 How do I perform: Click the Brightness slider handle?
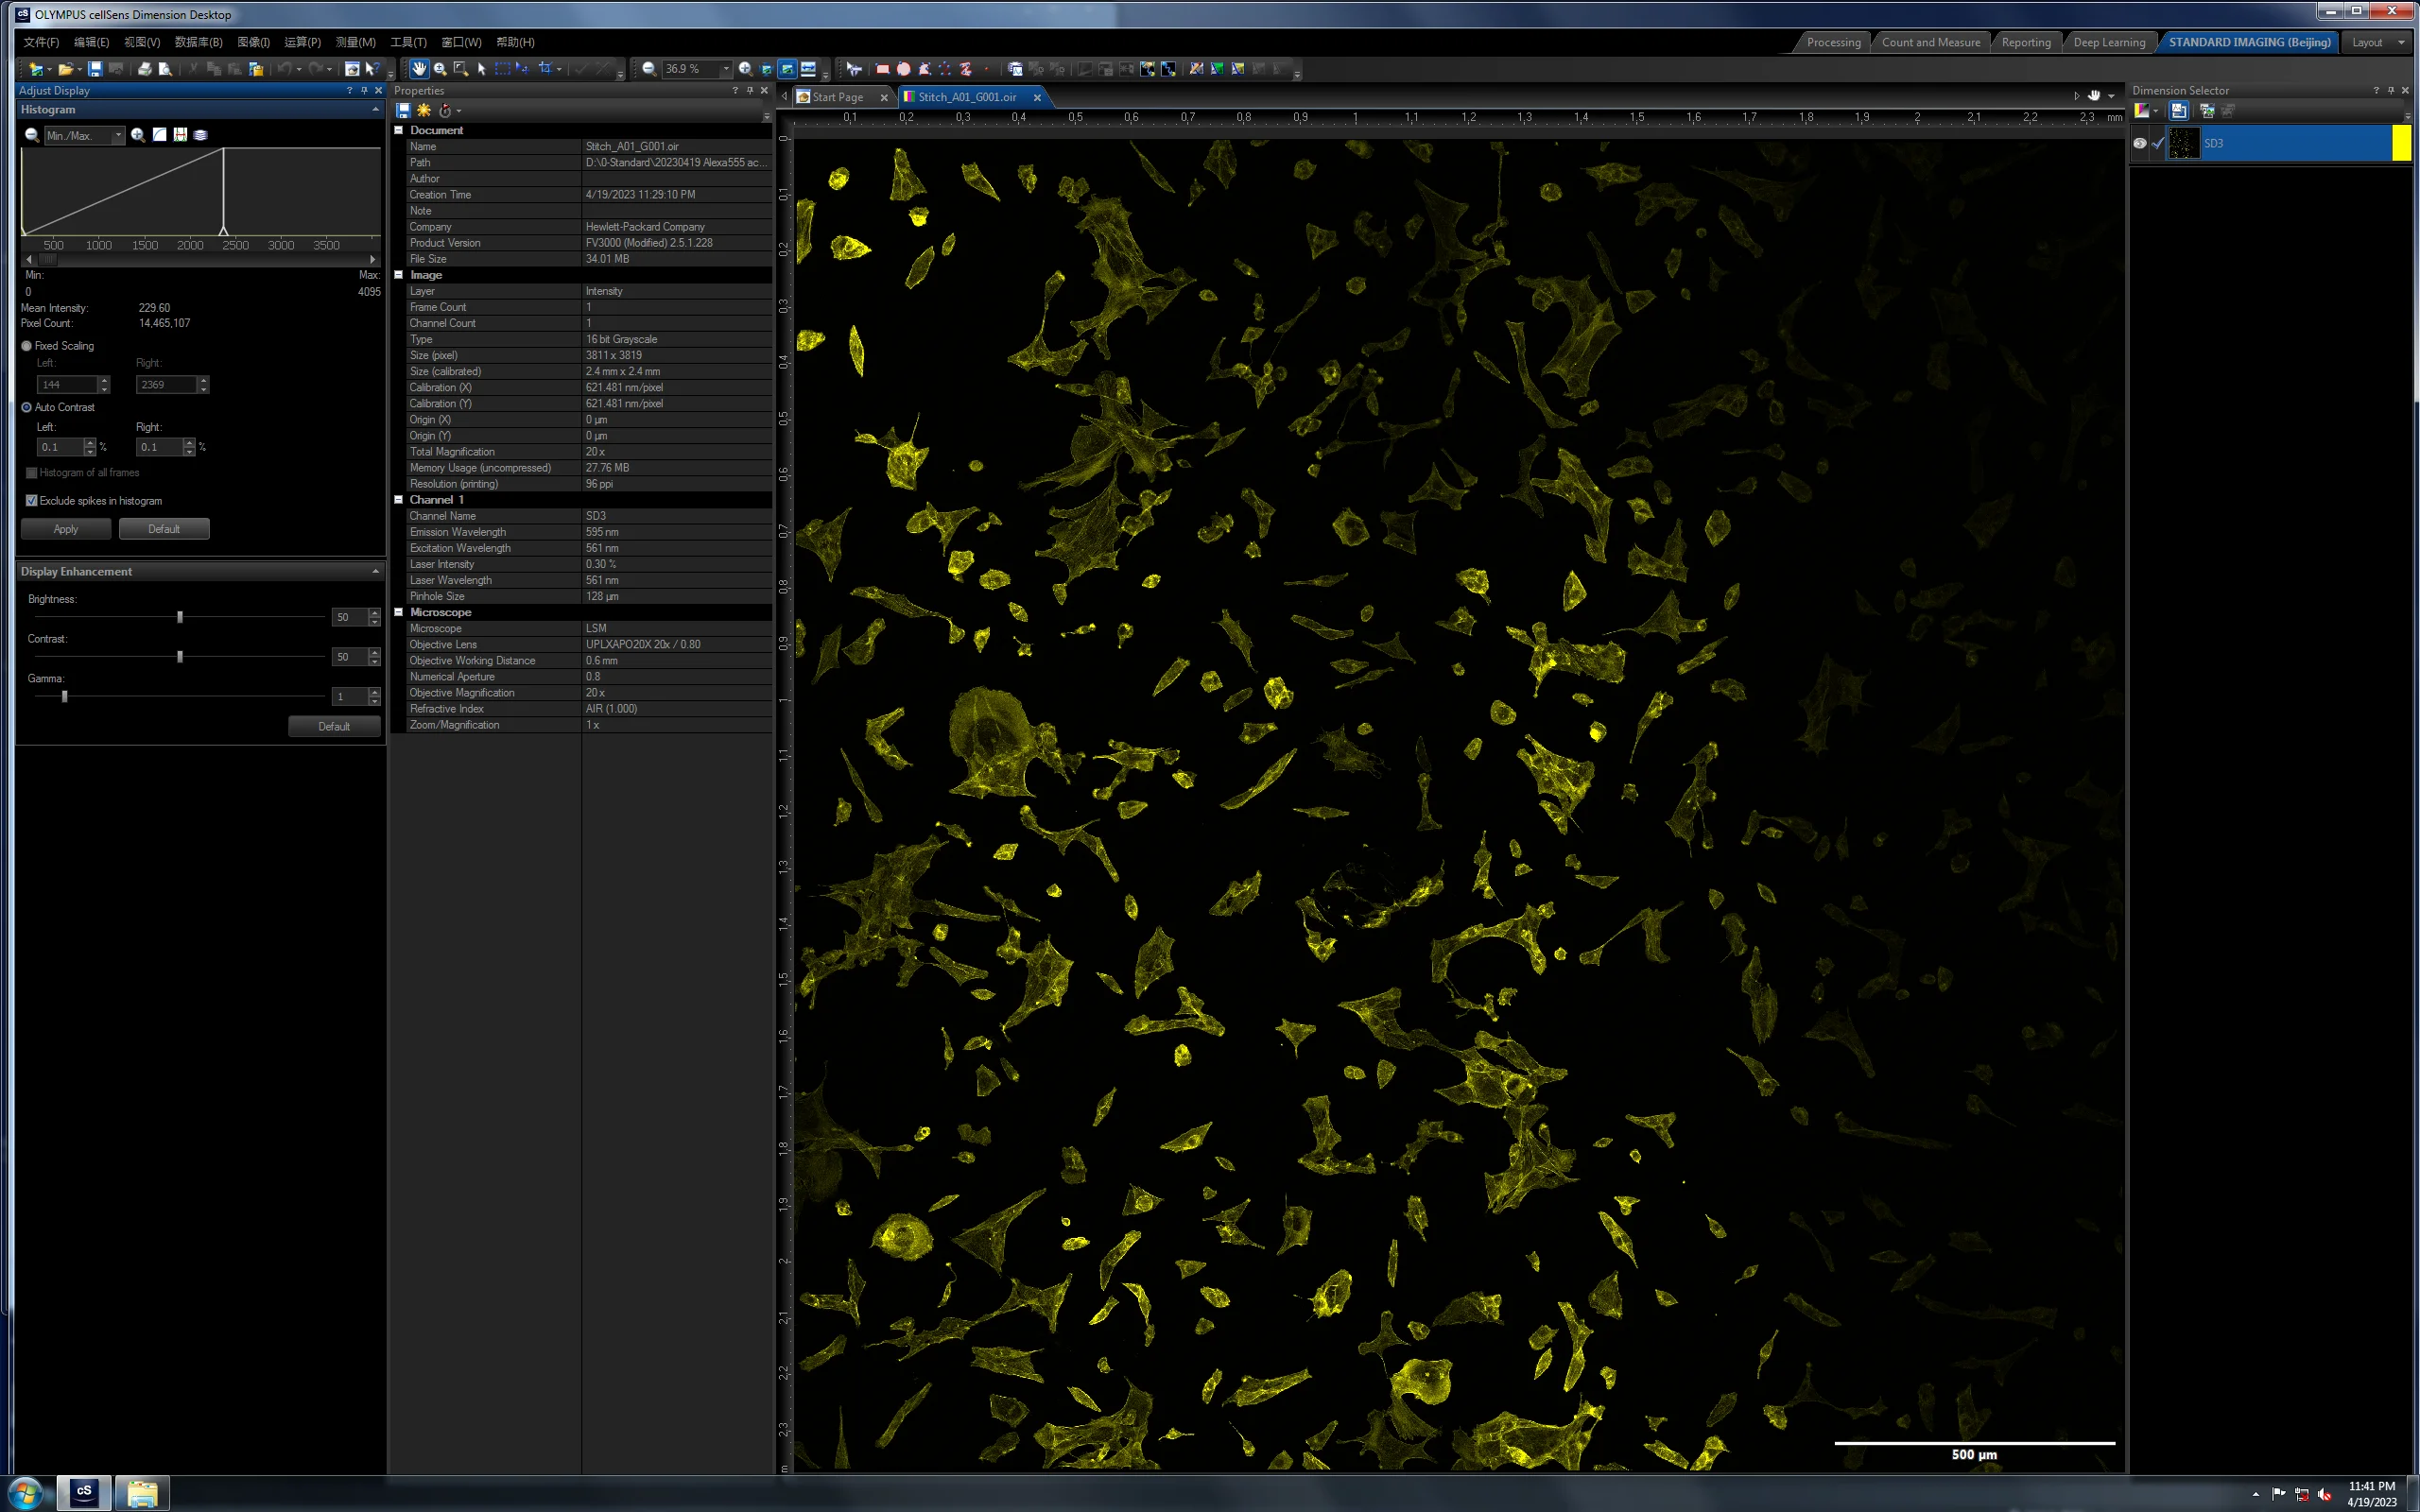(x=180, y=617)
